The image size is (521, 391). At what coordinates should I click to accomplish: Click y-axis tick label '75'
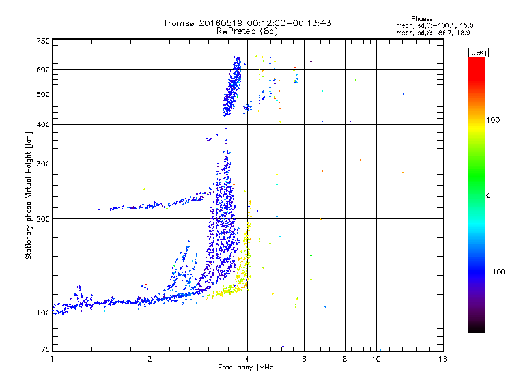coord(46,349)
